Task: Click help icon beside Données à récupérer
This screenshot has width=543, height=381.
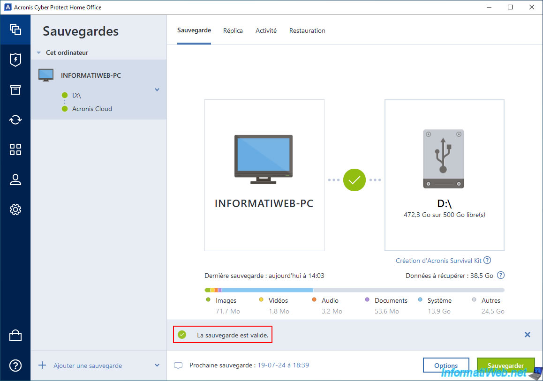Action: point(501,276)
